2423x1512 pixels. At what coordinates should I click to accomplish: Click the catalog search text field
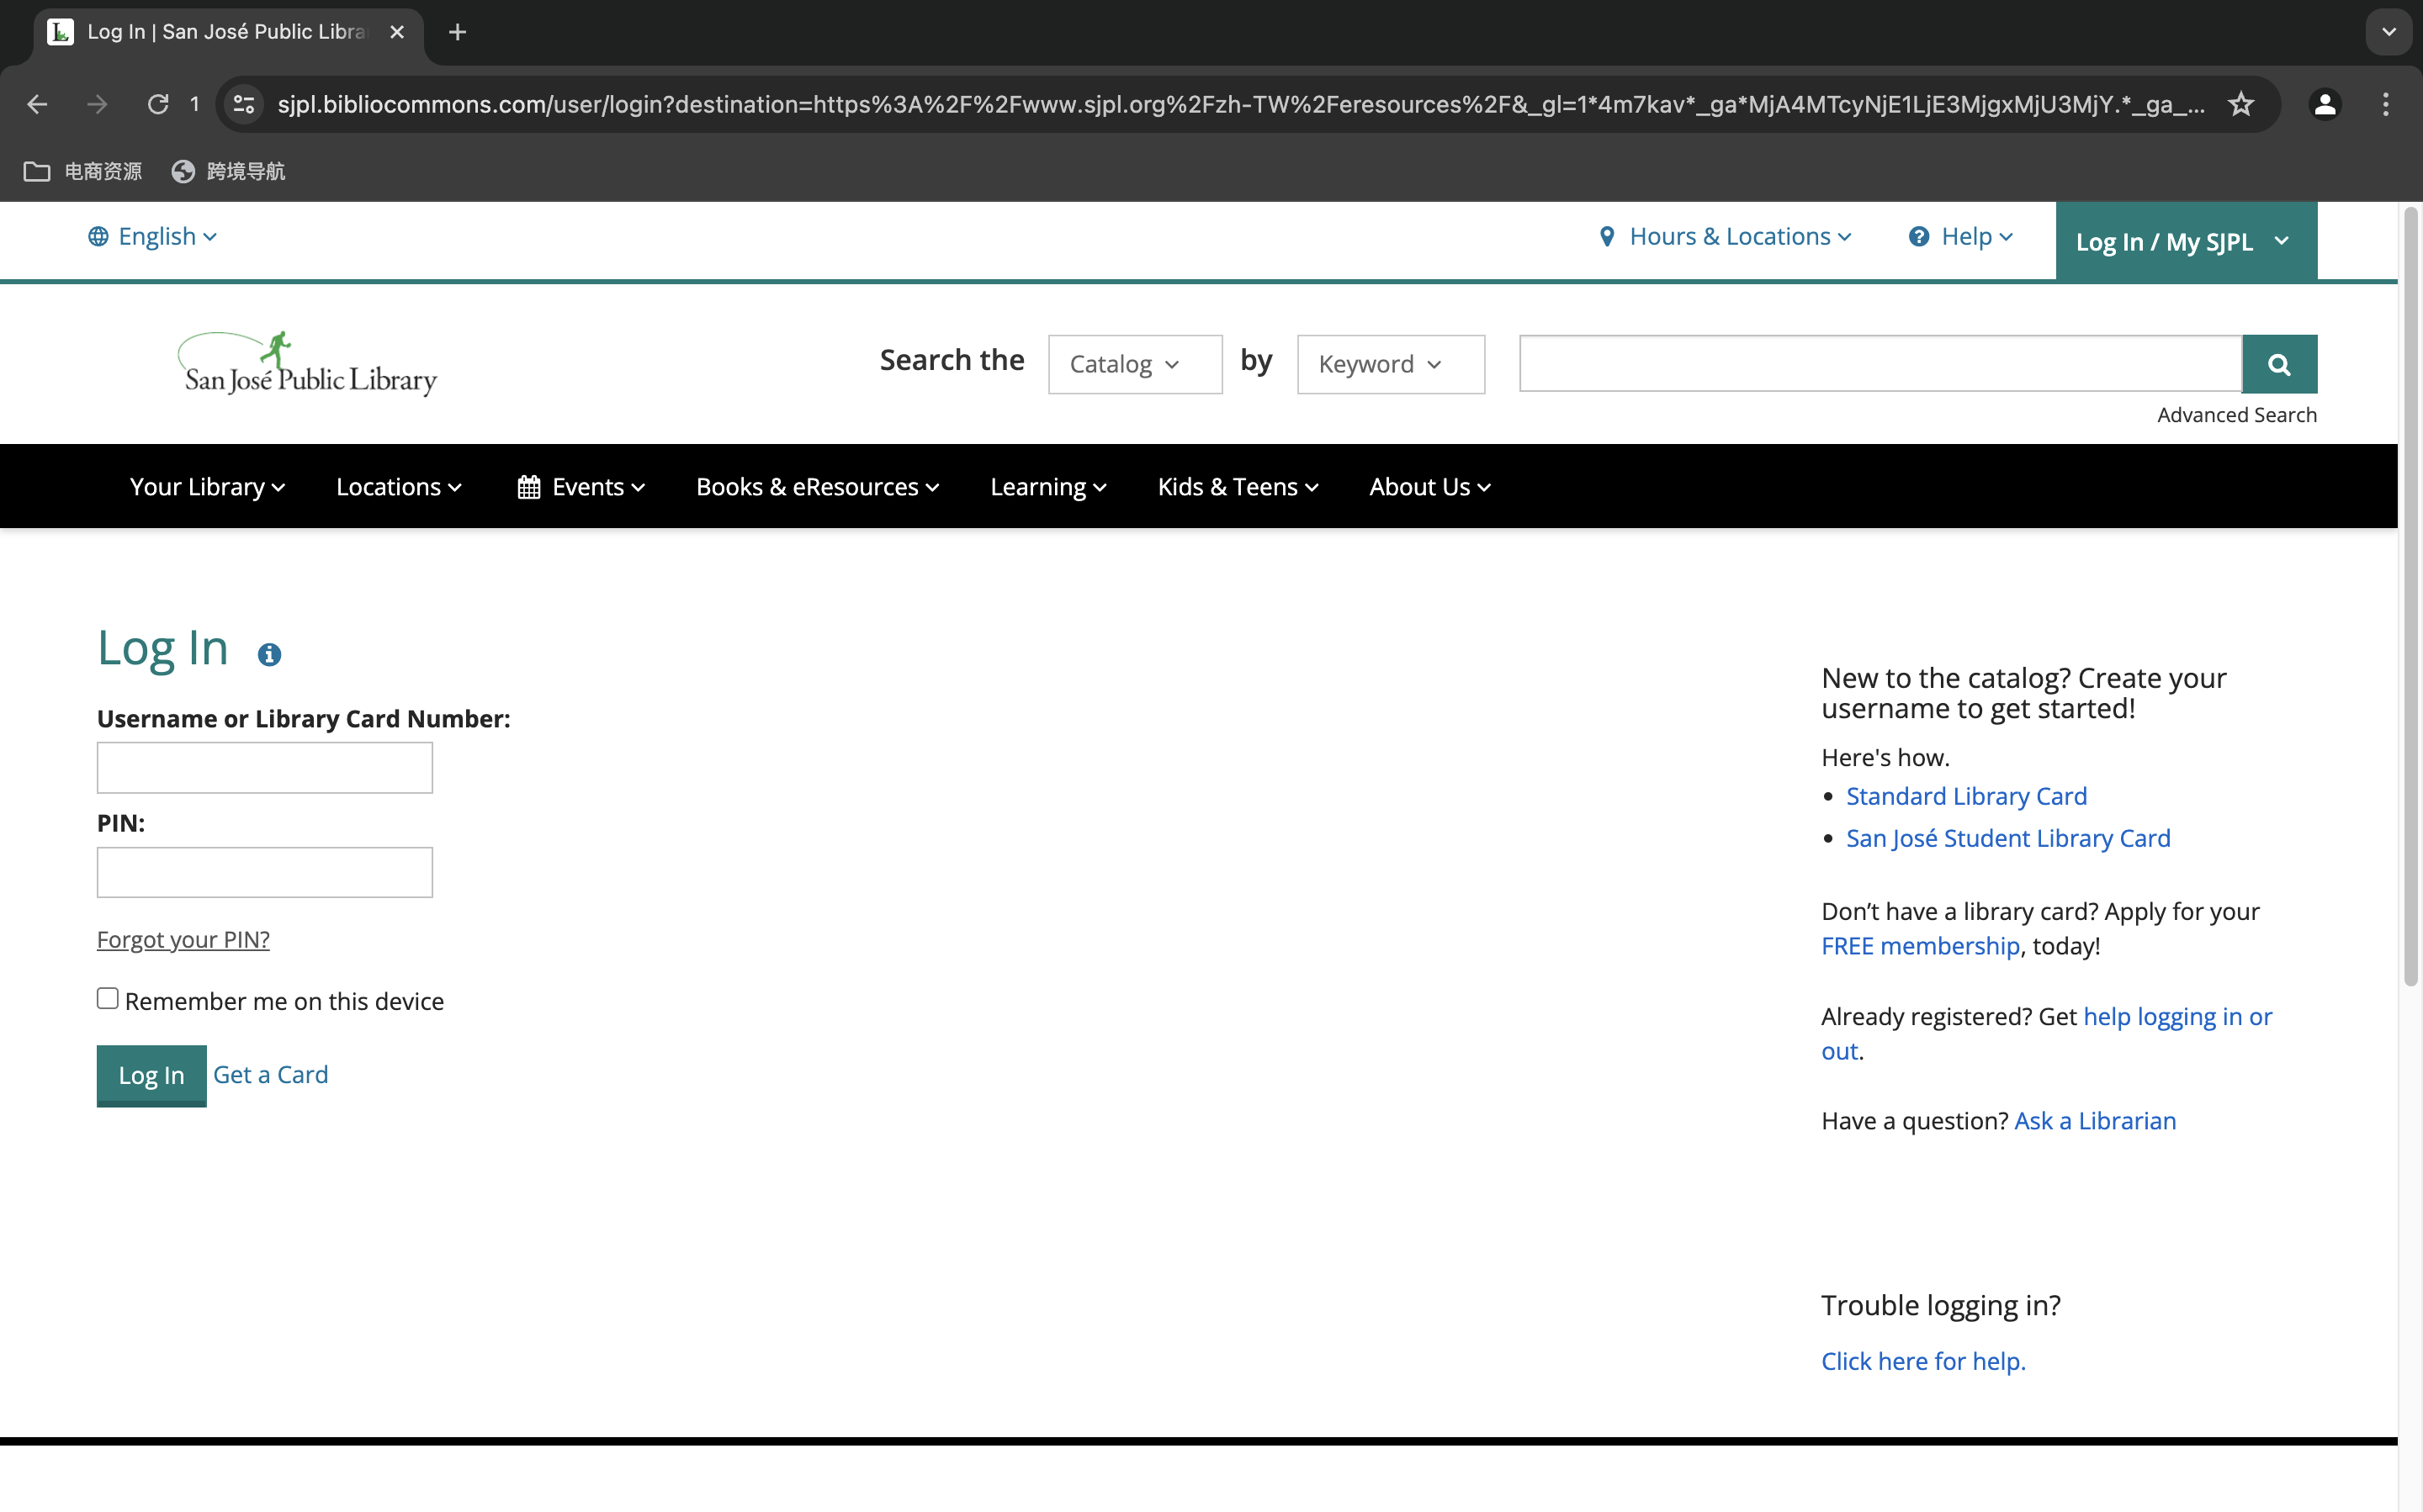click(1880, 364)
